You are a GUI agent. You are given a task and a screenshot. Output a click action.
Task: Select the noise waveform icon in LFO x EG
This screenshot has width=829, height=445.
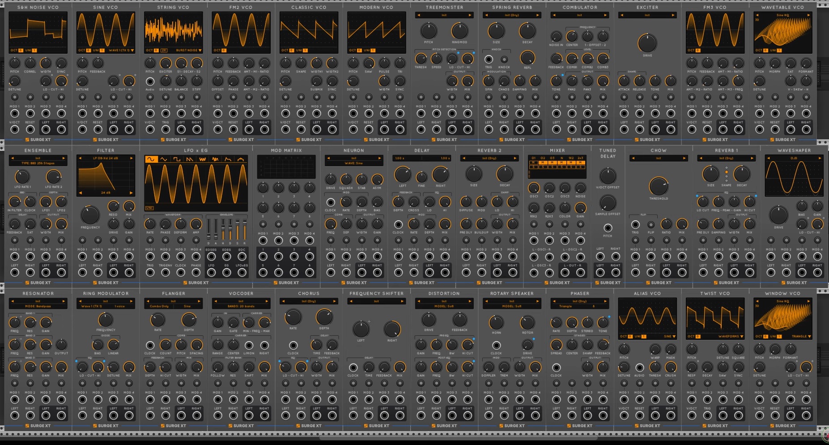click(x=203, y=159)
